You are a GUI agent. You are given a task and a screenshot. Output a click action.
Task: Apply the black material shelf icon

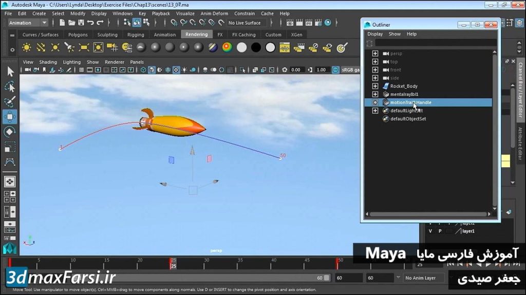tap(256, 48)
